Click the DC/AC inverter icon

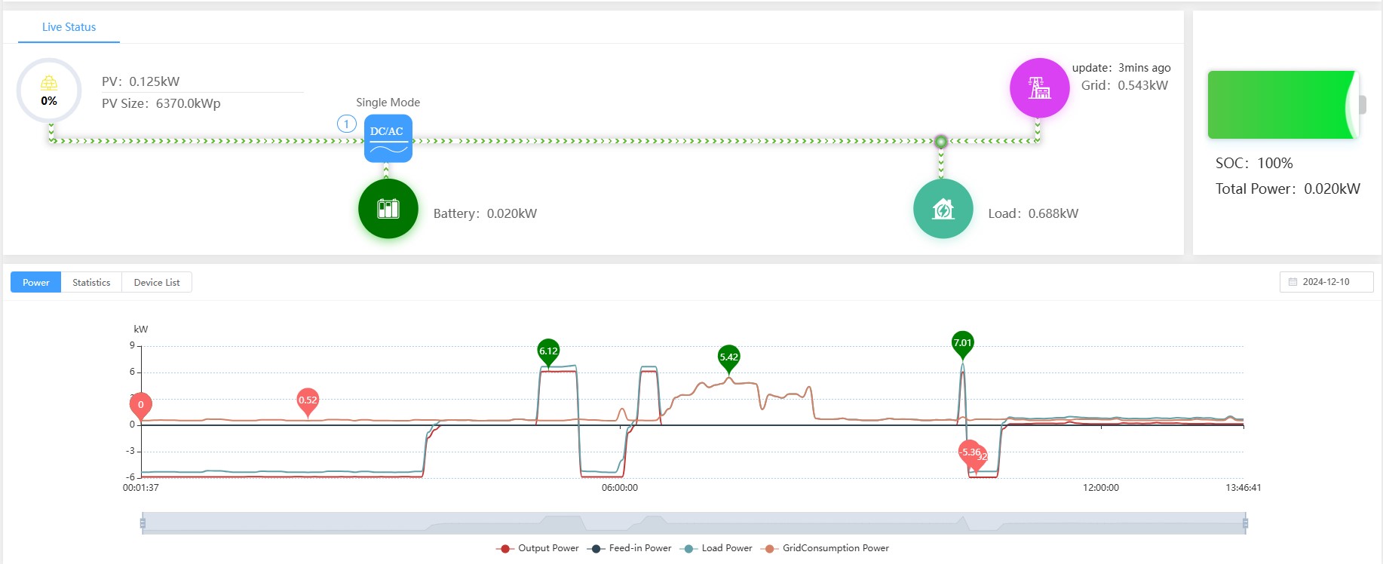click(x=388, y=138)
